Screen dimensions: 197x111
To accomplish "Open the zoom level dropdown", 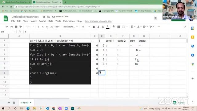I will pyautogui.click(x=30, y=27).
